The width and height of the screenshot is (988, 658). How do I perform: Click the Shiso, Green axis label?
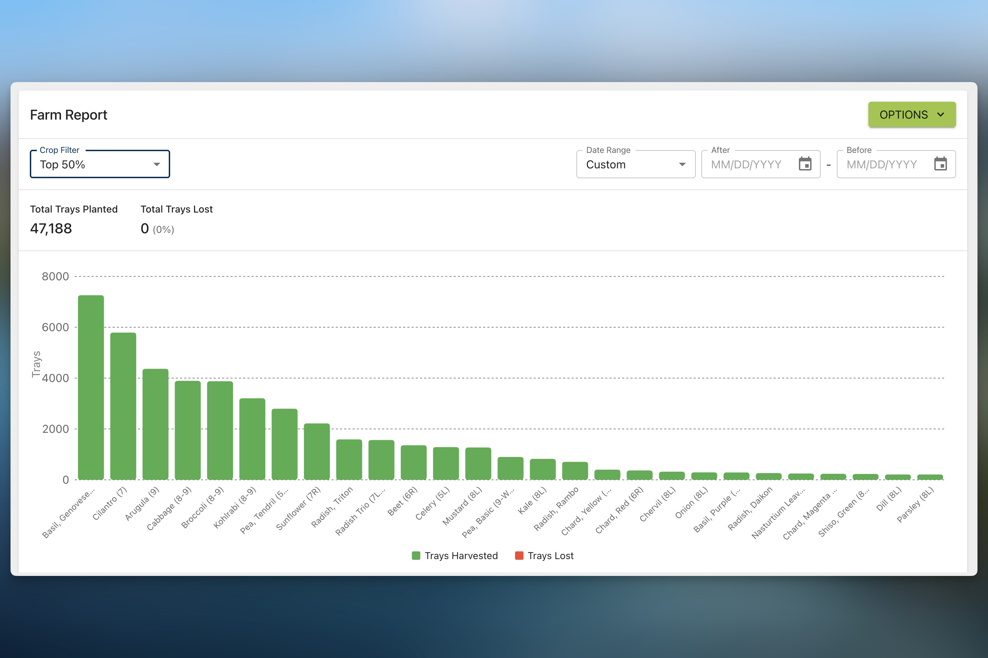pyautogui.click(x=843, y=512)
